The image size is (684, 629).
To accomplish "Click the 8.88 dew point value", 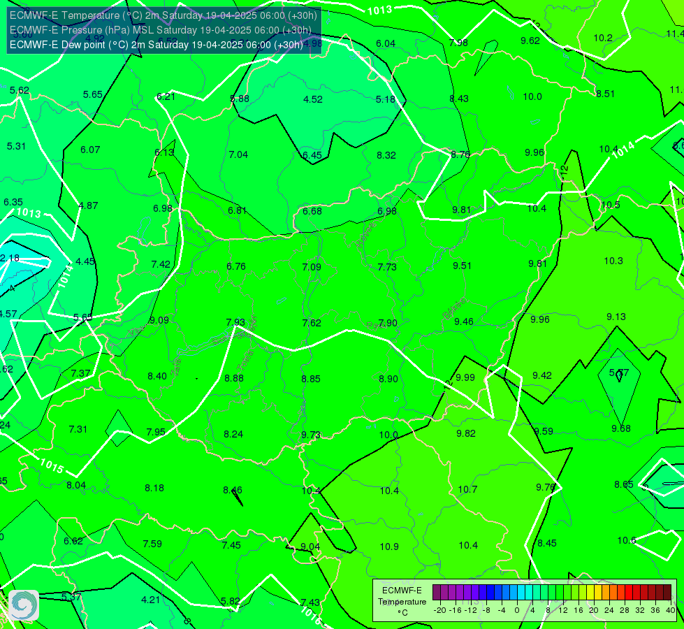I will (234, 378).
